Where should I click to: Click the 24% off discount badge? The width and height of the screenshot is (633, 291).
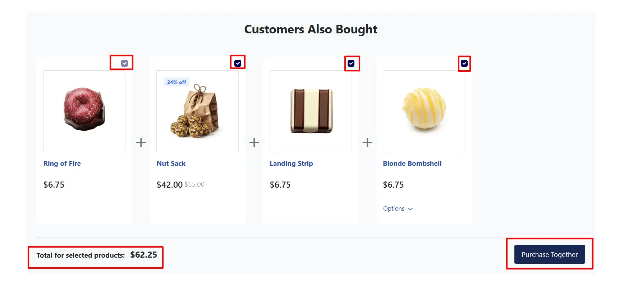[176, 82]
